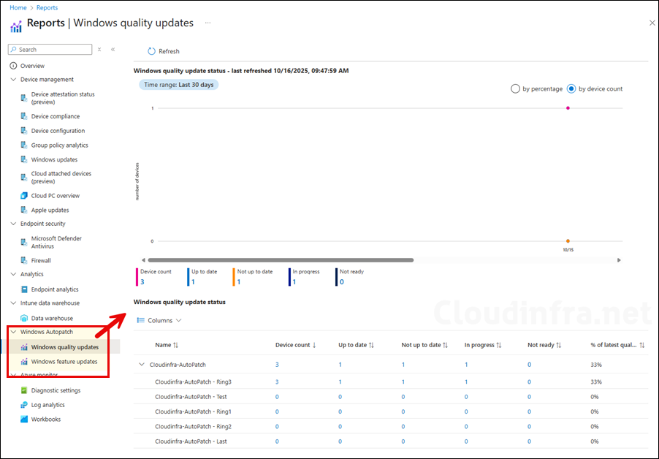Click the Overview info icon

pyautogui.click(x=13, y=66)
